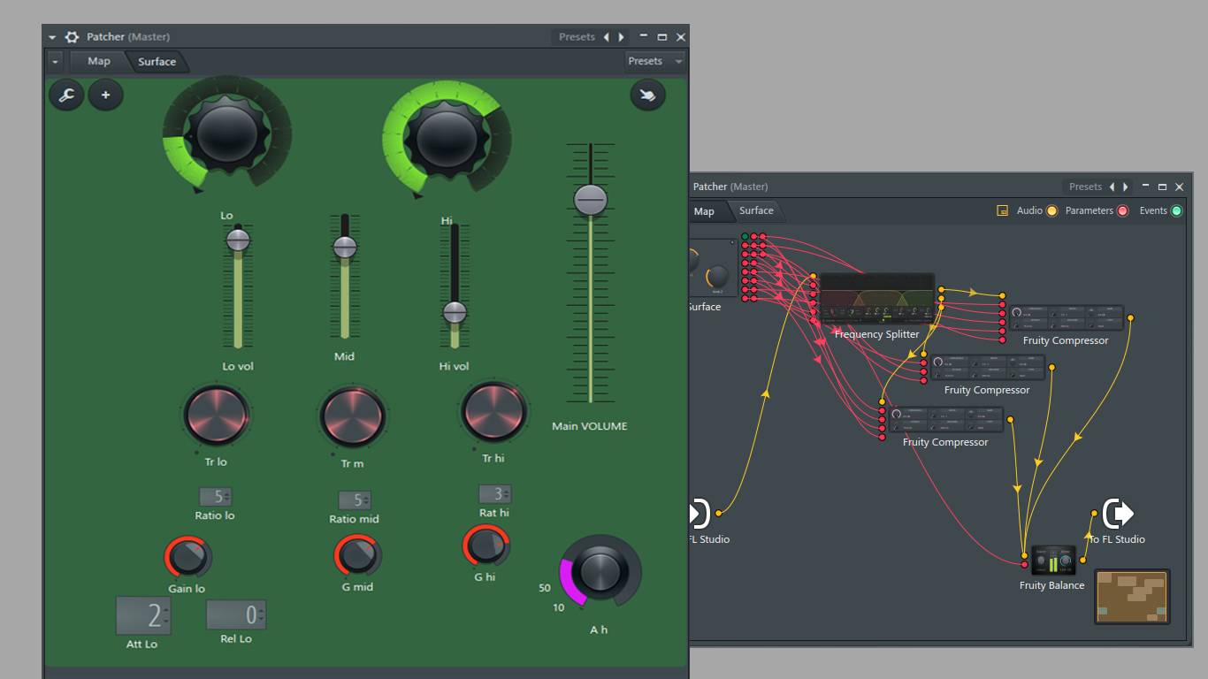Viewport: 1208px width, 679px height.
Task: Toggle the Events connections indicator
Action: coord(1176,211)
